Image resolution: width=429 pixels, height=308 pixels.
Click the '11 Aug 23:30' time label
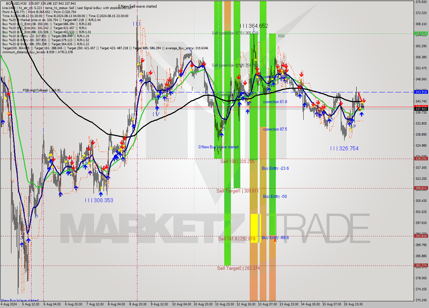225,304
